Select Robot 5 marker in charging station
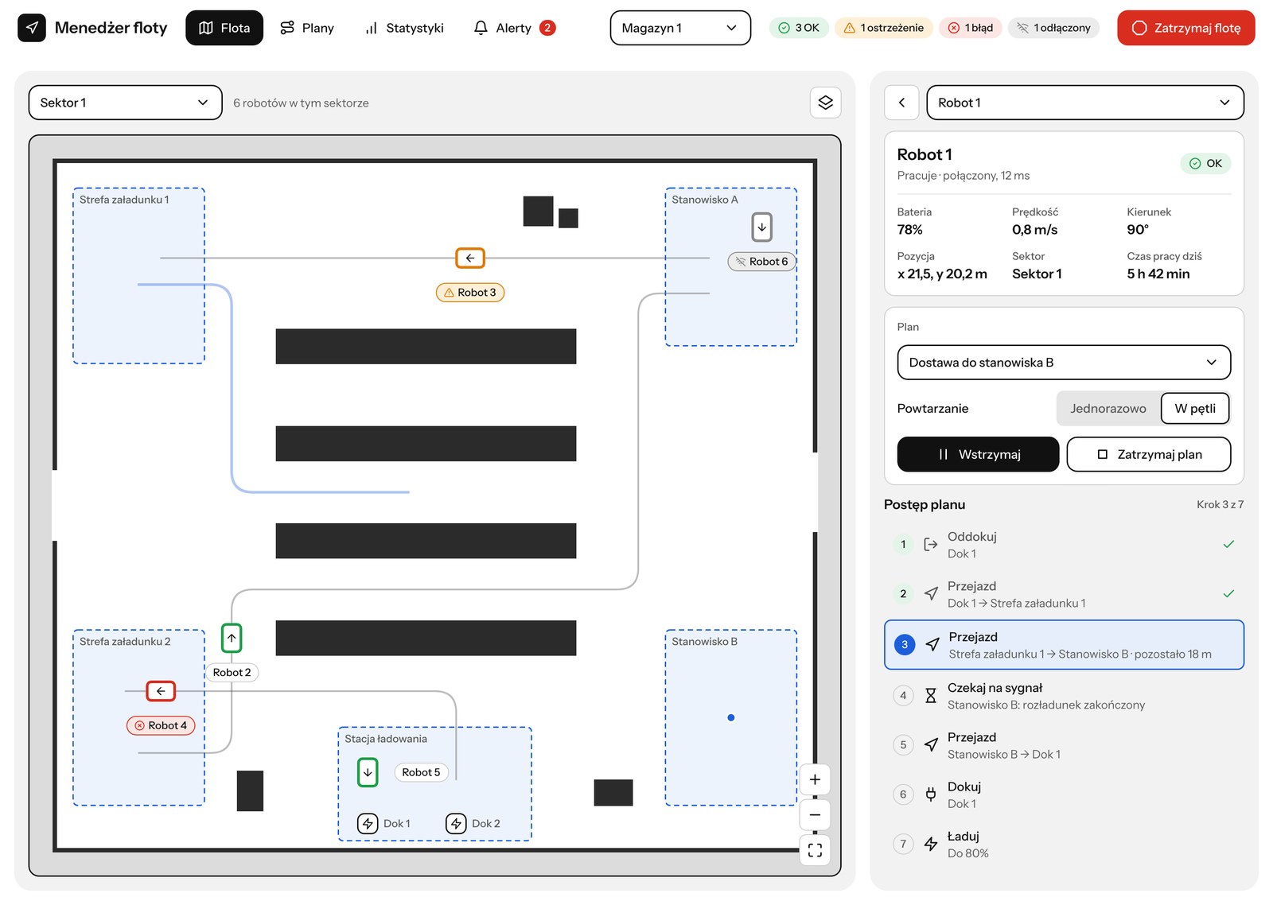Viewport: 1273px width, 905px height. [x=368, y=772]
